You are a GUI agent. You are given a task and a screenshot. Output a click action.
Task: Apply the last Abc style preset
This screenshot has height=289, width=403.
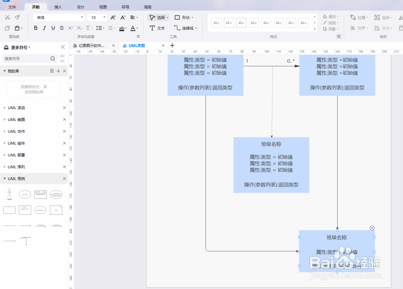click(x=304, y=23)
